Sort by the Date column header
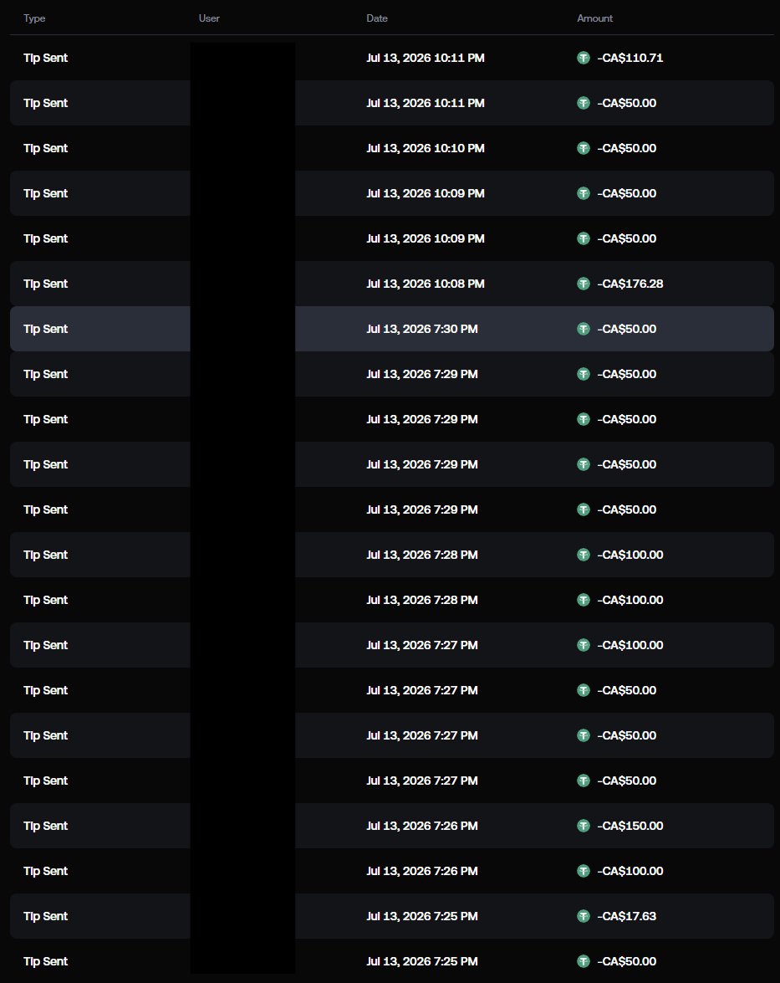Viewport: 780px width, 983px height. coord(377,18)
